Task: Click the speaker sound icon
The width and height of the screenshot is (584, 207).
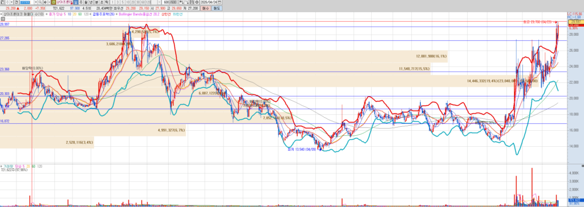Action: click(x=45, y=2)
